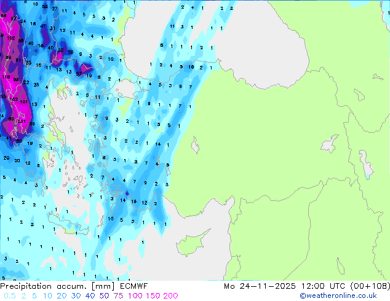This screenshot has height=301, width=390.
Task: Click the '47' precipitation value on map
Action: tap(43, 26)
